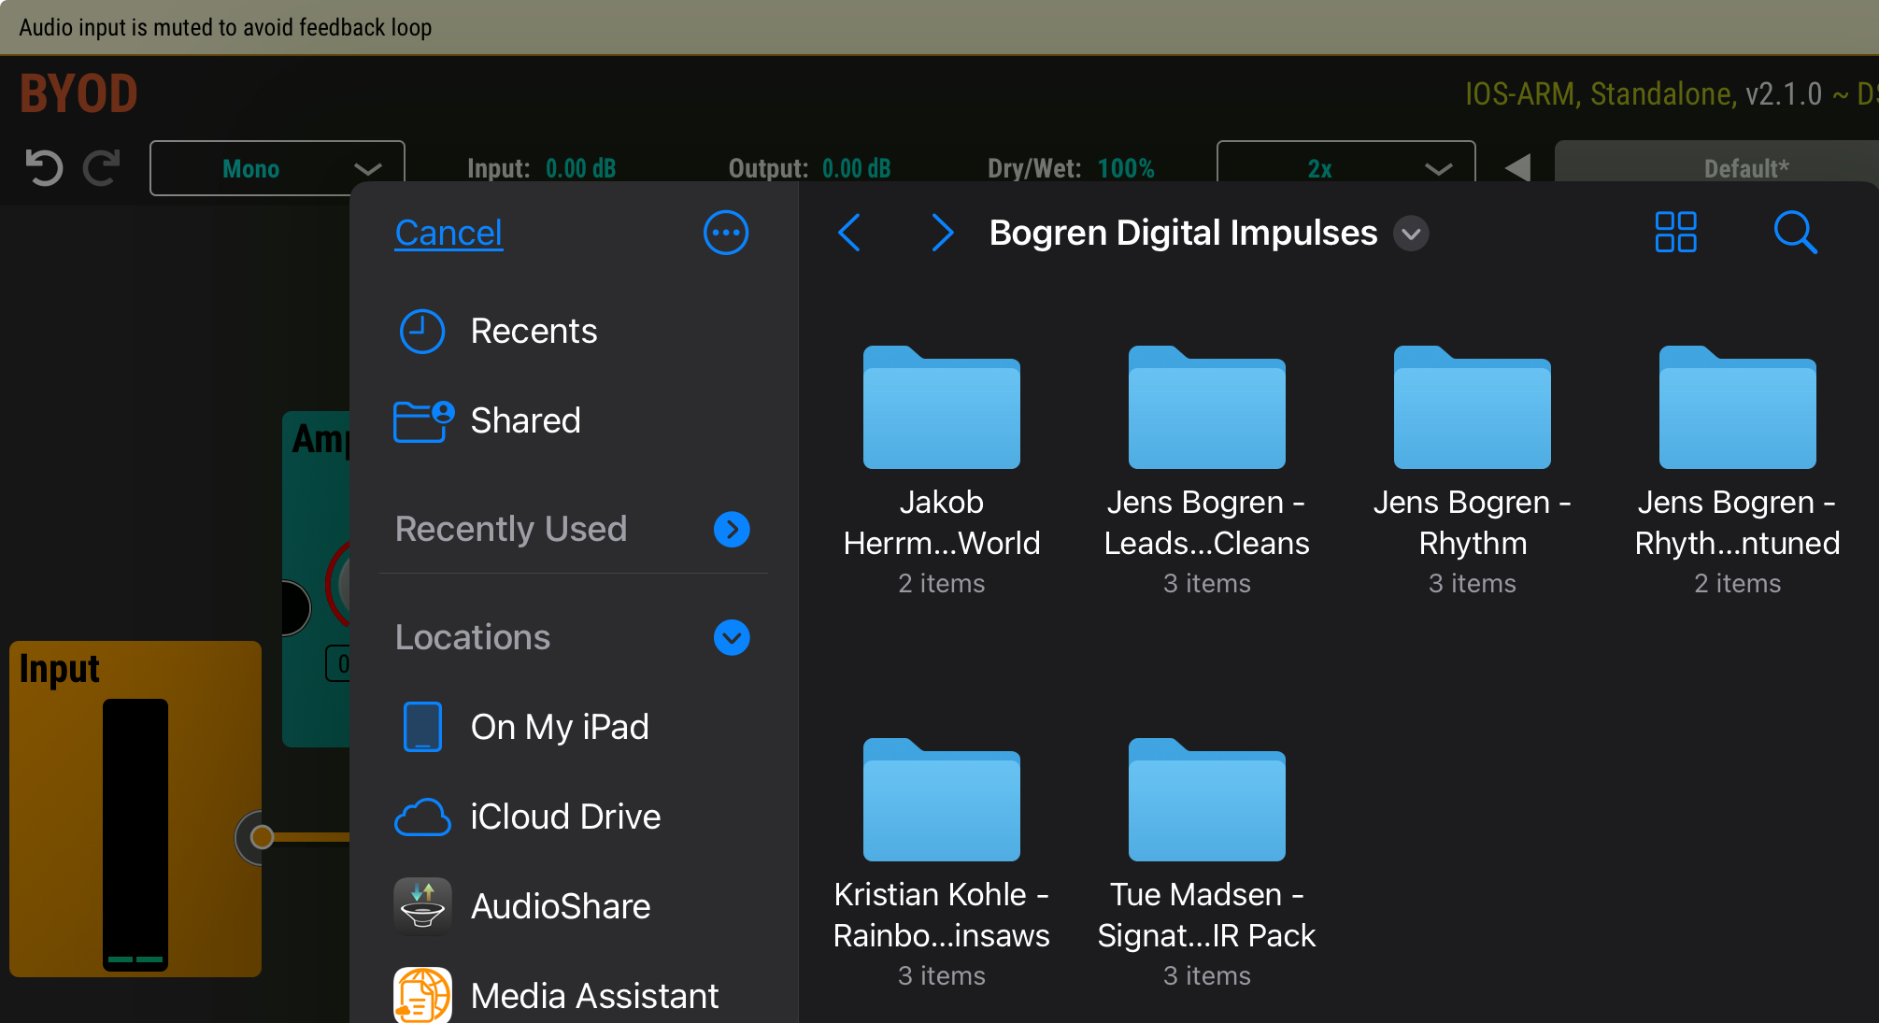Select the previous preset arrow
The width and height of the screenshot is (1879, 1023).
coord(1518,168)
